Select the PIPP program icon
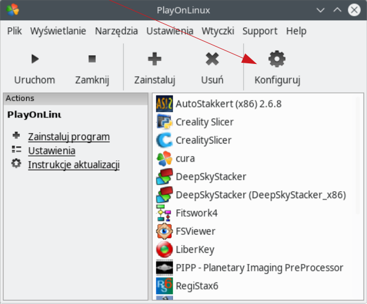Image resolution: width=367 pixels, height=304 pixels. (x=164, y=267)
